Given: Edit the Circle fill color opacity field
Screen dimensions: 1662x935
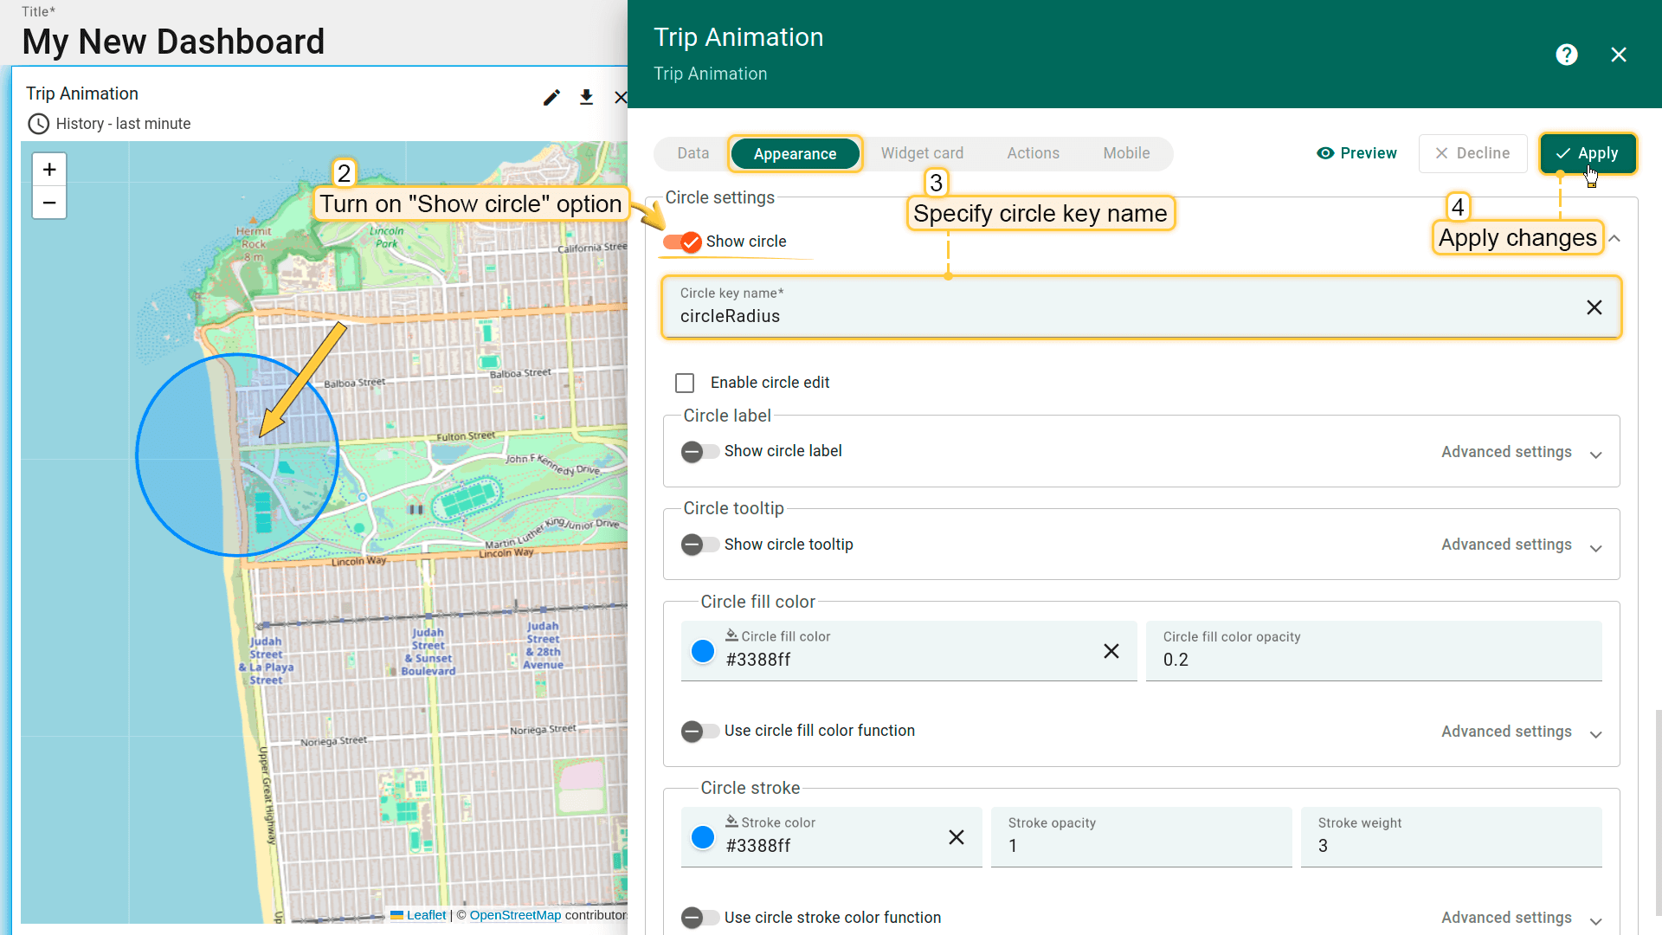Looking at the screenshot, I should pos(1374,651).
